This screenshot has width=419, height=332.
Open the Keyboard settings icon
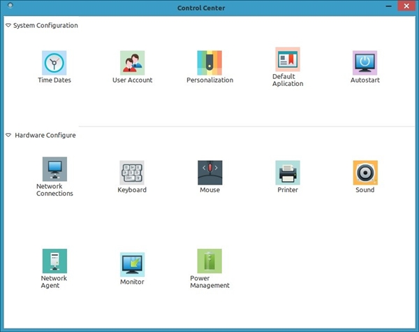(132, 173)
